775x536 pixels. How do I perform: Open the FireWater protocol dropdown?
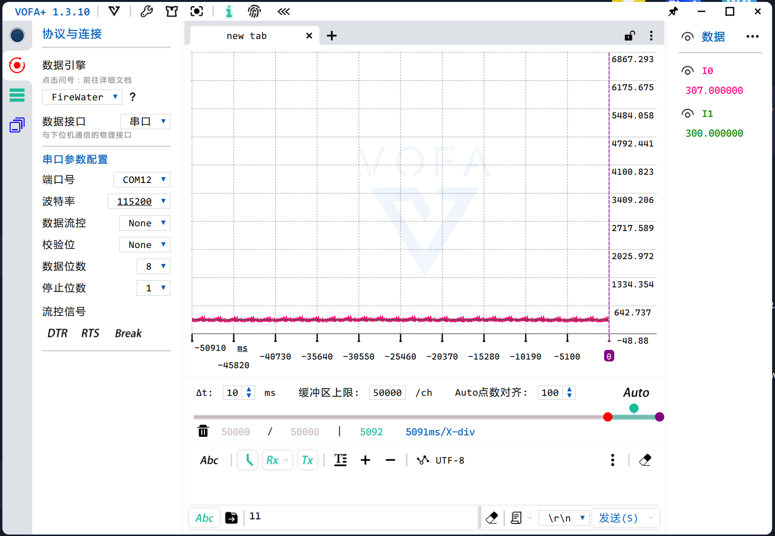pyautogui.click(x=82, y=97)
